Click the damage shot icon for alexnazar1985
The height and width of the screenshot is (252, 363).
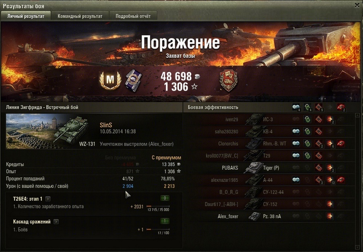[x=330, y=180]
